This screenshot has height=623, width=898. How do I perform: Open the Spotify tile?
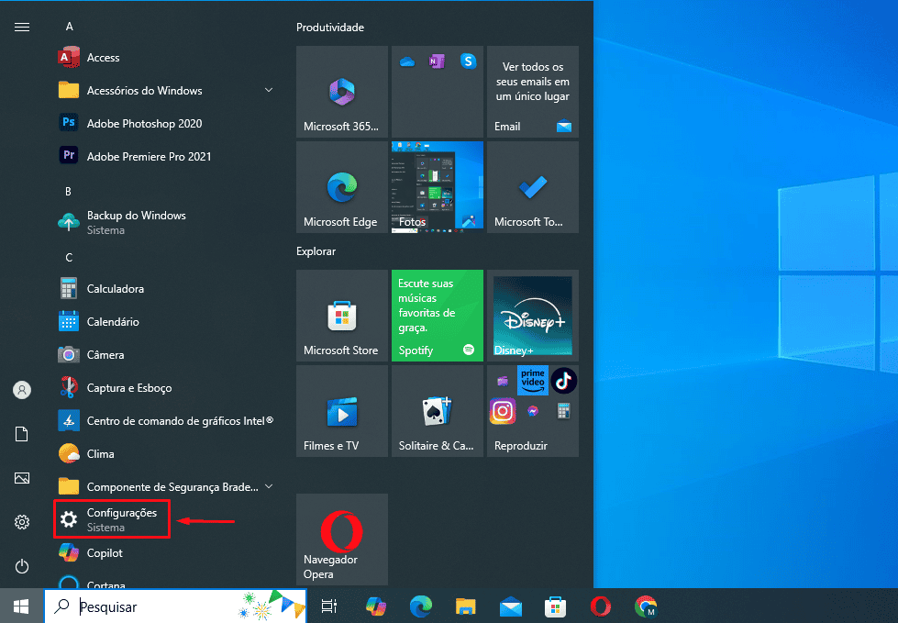(437, 316)
